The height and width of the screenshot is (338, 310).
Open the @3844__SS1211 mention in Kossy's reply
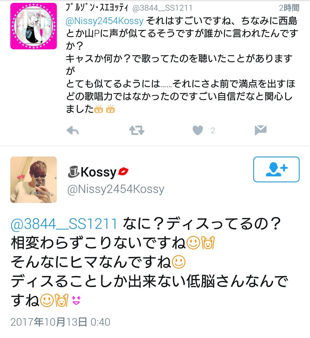click(x=64, y=224)
